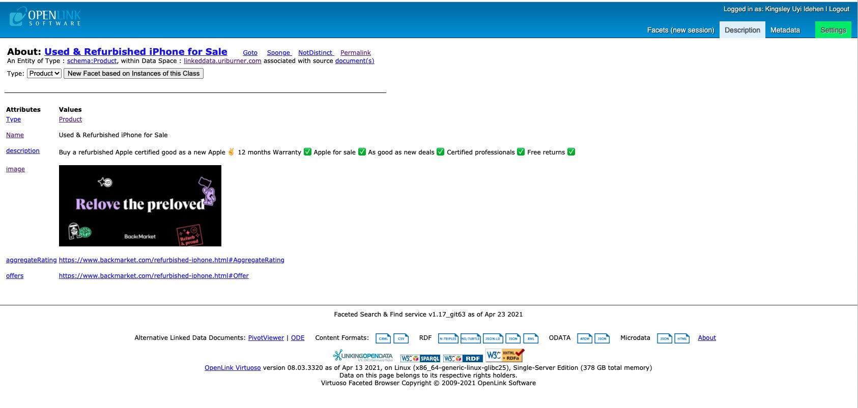Click the Product value link
Viewport: 858px width, 408px height.
(x=70, y=119)
